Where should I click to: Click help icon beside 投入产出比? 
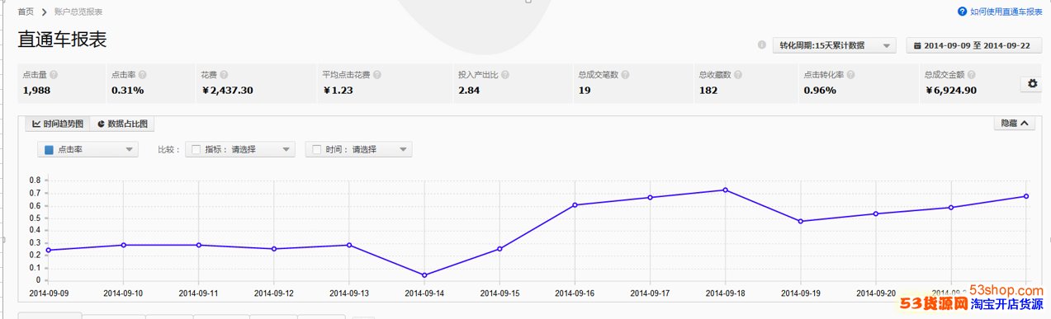tap(503, 75)
